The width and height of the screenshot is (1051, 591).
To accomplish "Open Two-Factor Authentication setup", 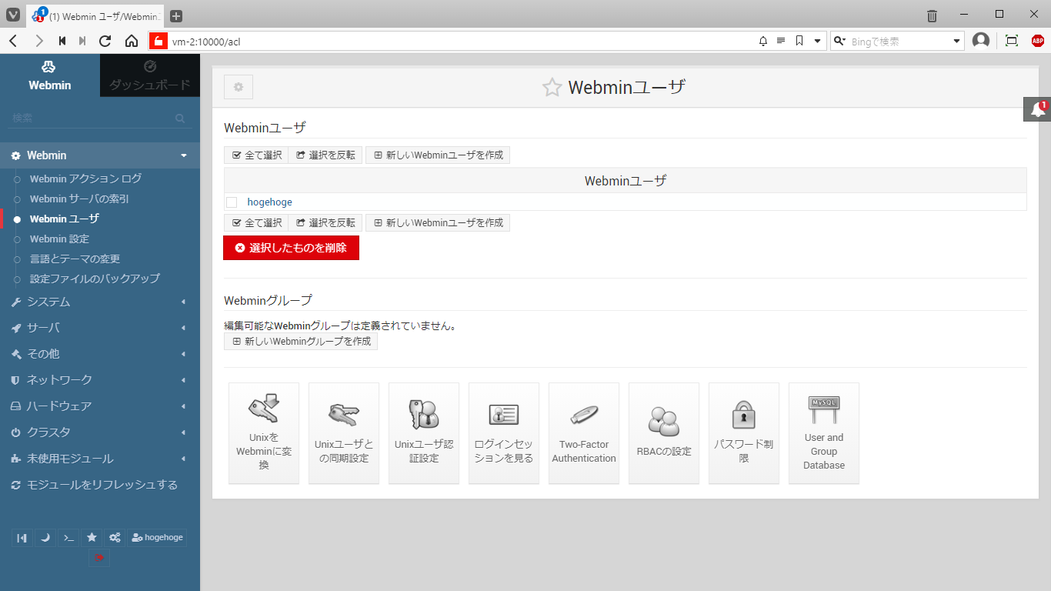I will [584, 433].
